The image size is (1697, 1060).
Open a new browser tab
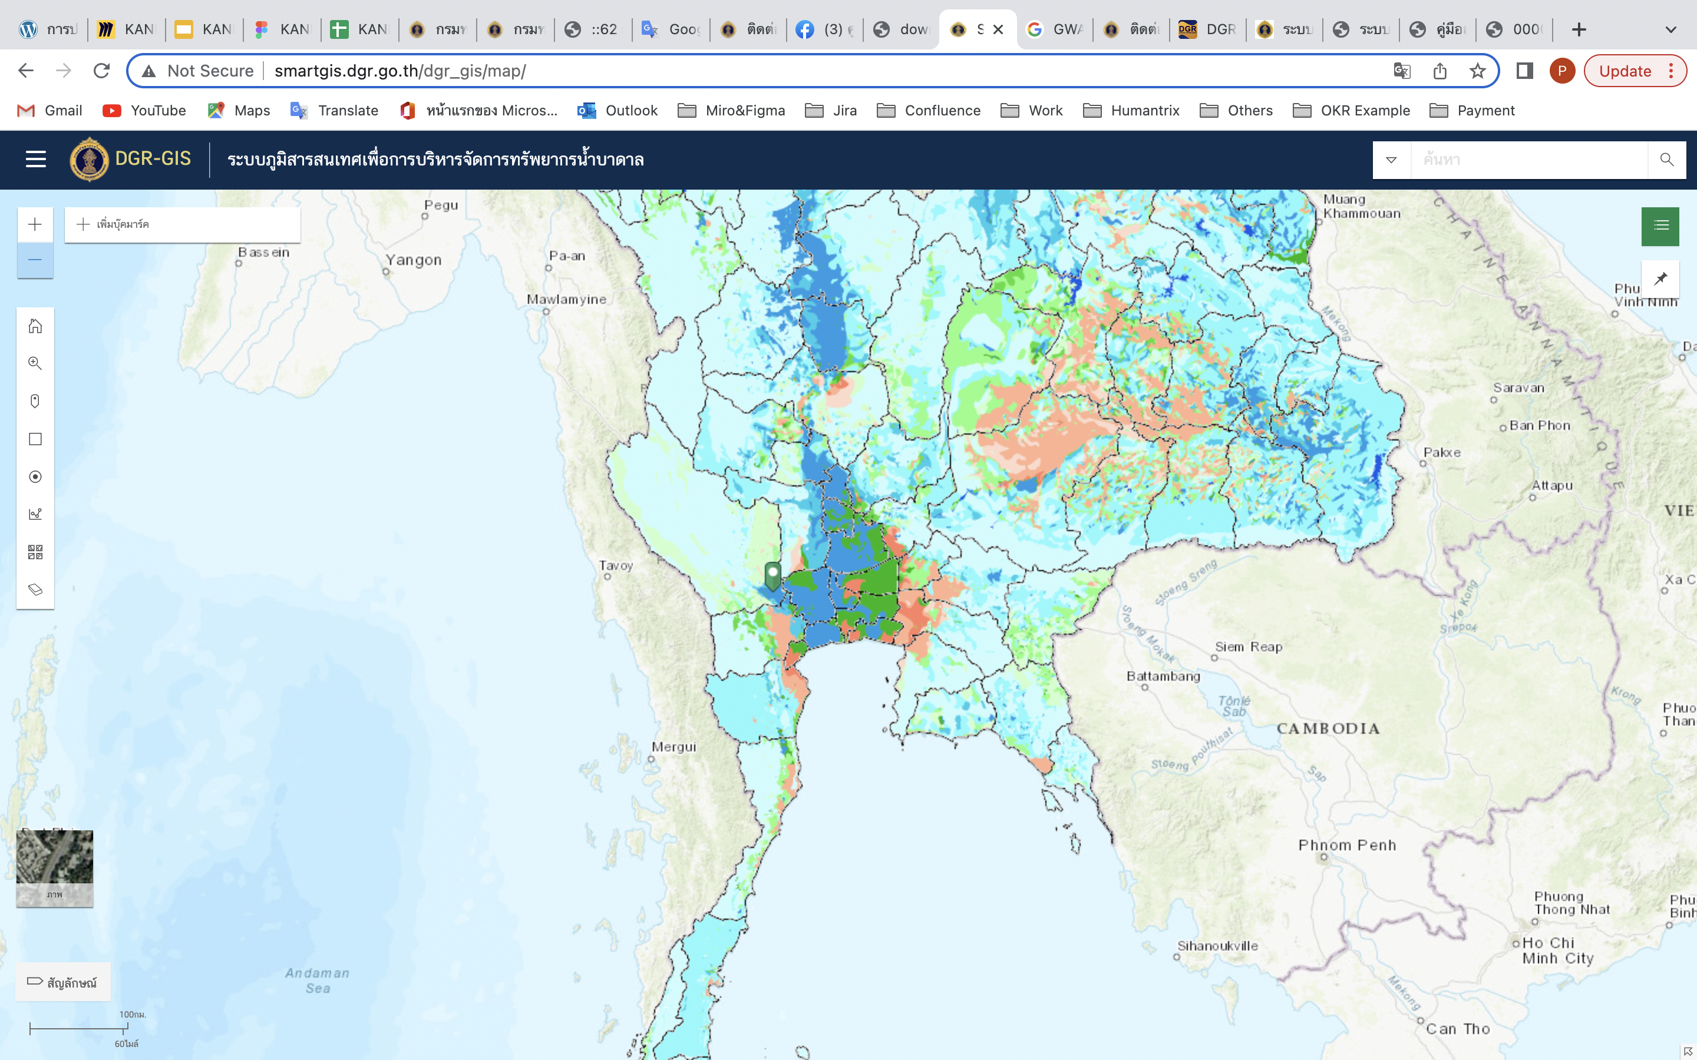(x=1579, y=29)
